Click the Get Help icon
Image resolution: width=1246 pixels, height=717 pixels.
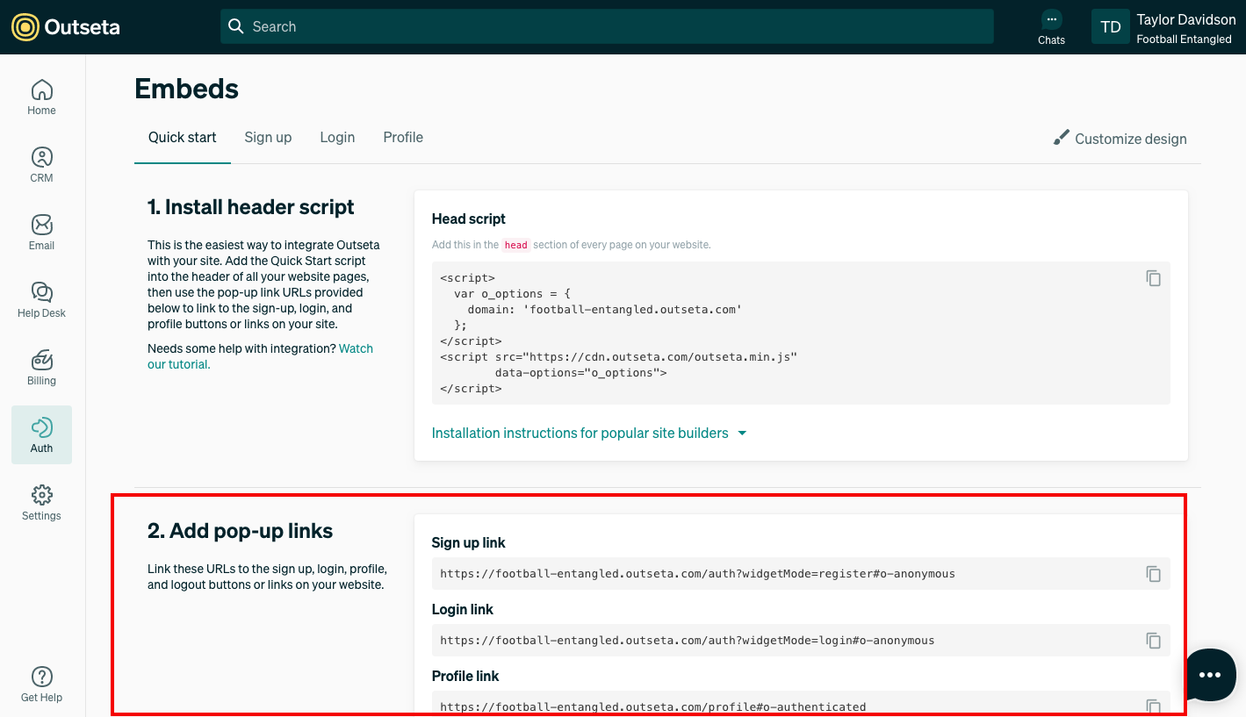click(x=41, y=677)
